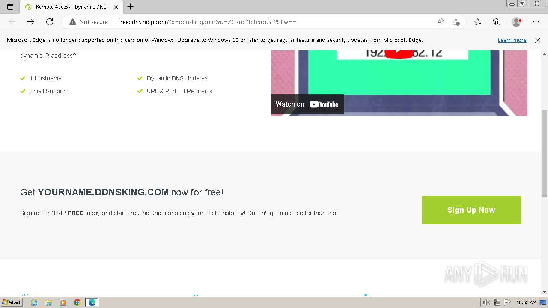Image resolution: width=548 pixels, height=308 pixels.
Task: Launch Chrome from the taskbar
Action: click(x=77, y=302)
